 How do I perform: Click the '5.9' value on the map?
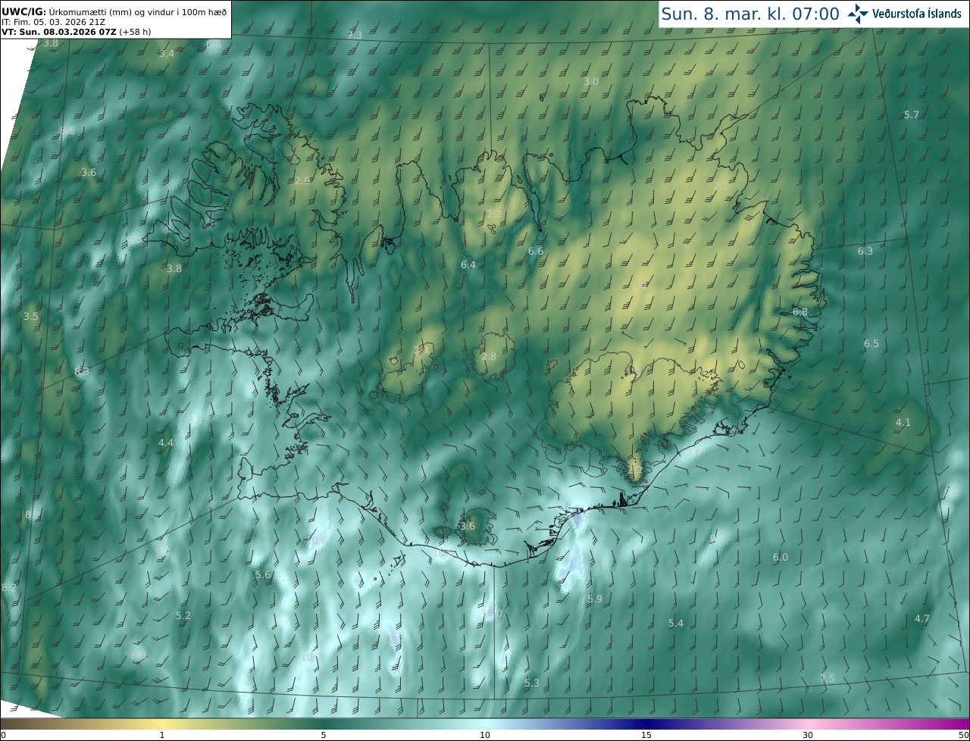[595, 599]
